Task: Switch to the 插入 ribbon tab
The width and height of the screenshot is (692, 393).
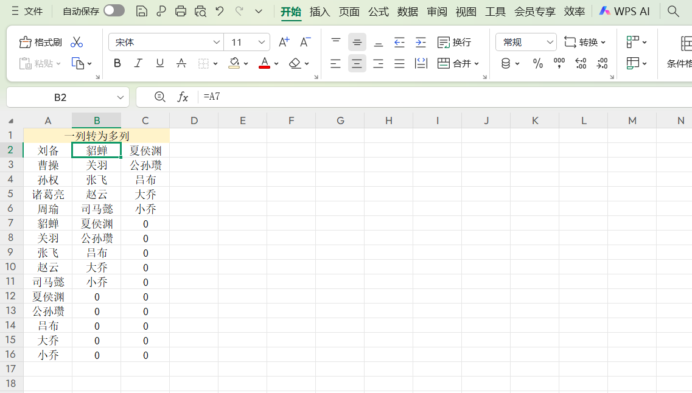Action: click(x=320, y=10)
